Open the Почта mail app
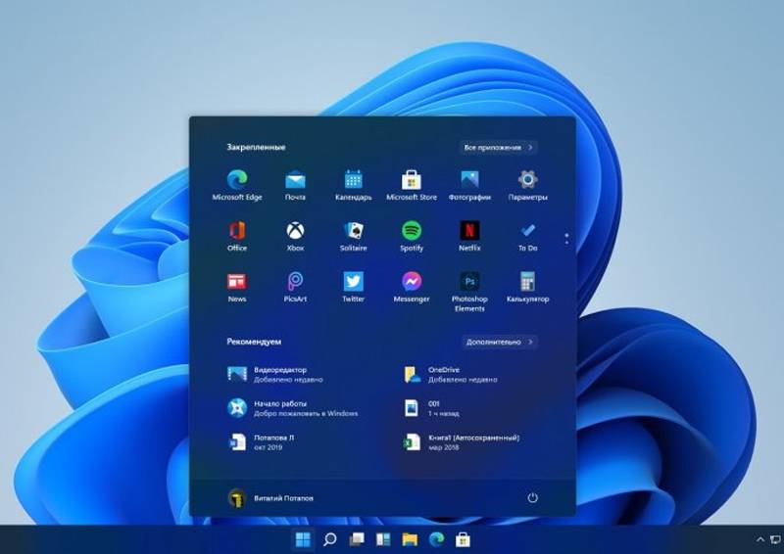The width and height of the screenshot is (784, 554). 295,185
